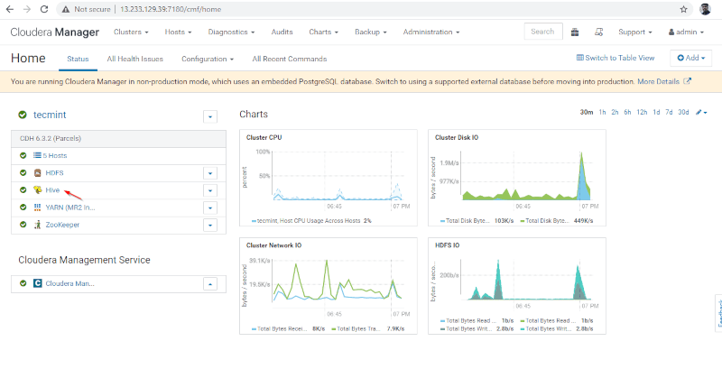
Task: Open the browser profile avatar
Action: coord(705,9)
